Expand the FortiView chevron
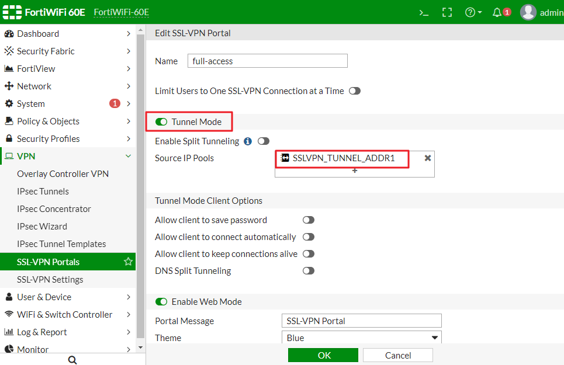 (x=129, y=68)
